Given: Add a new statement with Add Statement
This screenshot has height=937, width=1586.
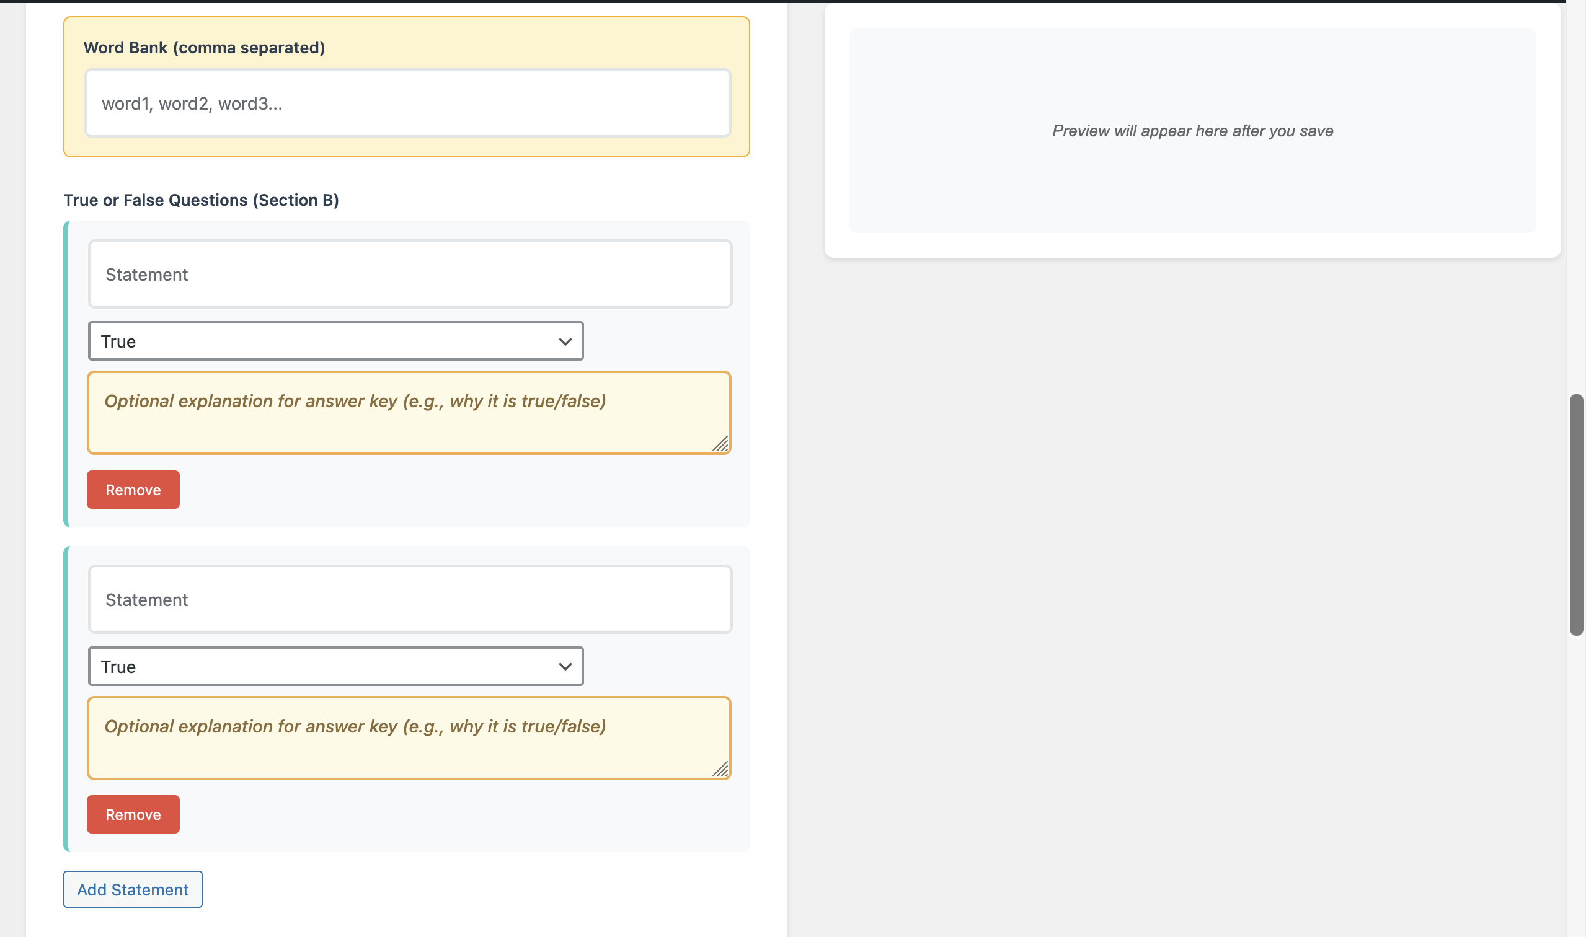Looking at the screenshot, I should (x=132, y=889).
